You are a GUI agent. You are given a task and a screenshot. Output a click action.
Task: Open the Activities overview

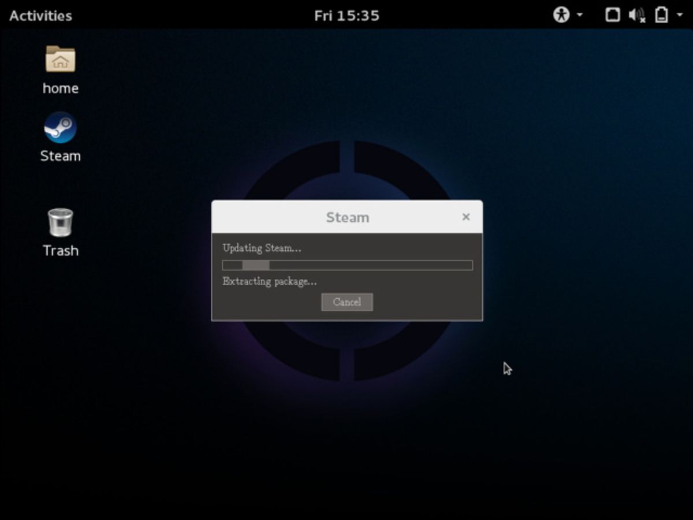(x=40, y=16)
